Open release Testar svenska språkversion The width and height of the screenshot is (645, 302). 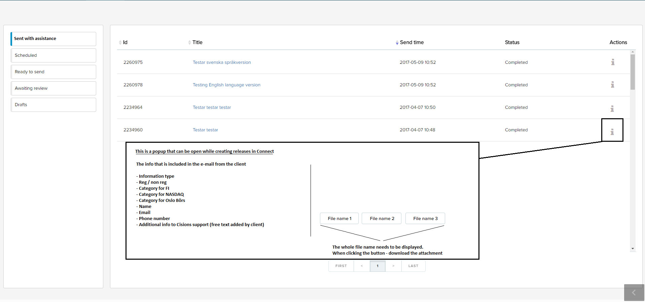pyautogui.click(x=222, y=62)
